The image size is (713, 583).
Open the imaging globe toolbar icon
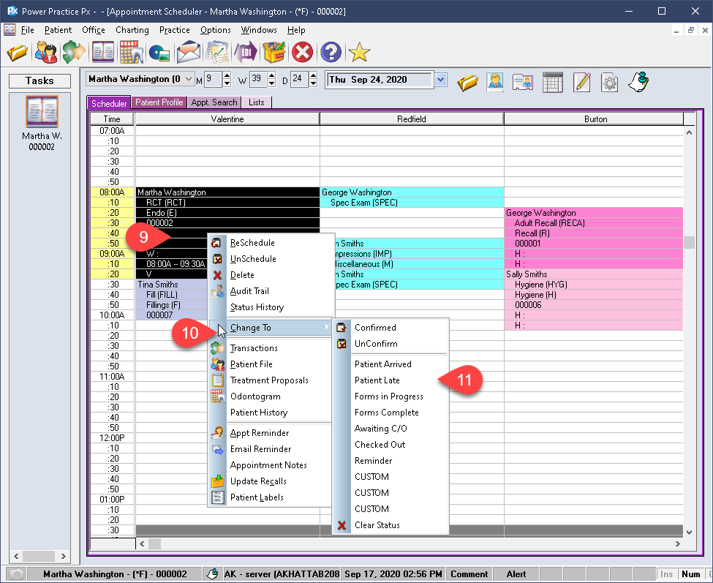(x=159, y=53)
